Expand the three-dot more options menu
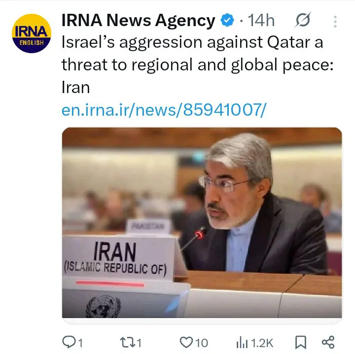The height and width of the screenshot is (354, 355). (x=335, y=22)
